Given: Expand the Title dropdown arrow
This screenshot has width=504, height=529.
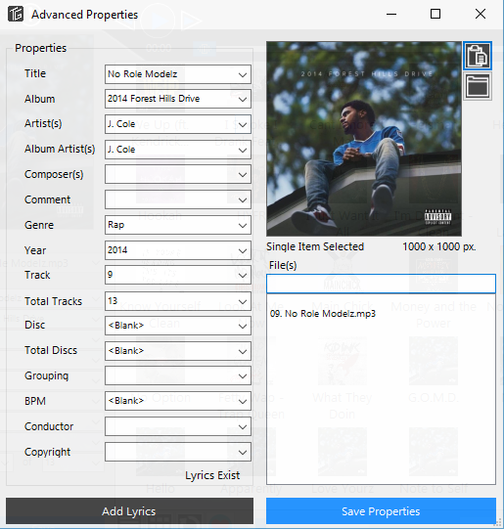Looking at the screenshot, I should click(x=243, y=74).
